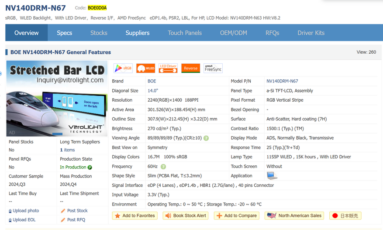The image size is (383, 230).
Task: Open the Touch Panels tab
Action: [x=185, y=33]
